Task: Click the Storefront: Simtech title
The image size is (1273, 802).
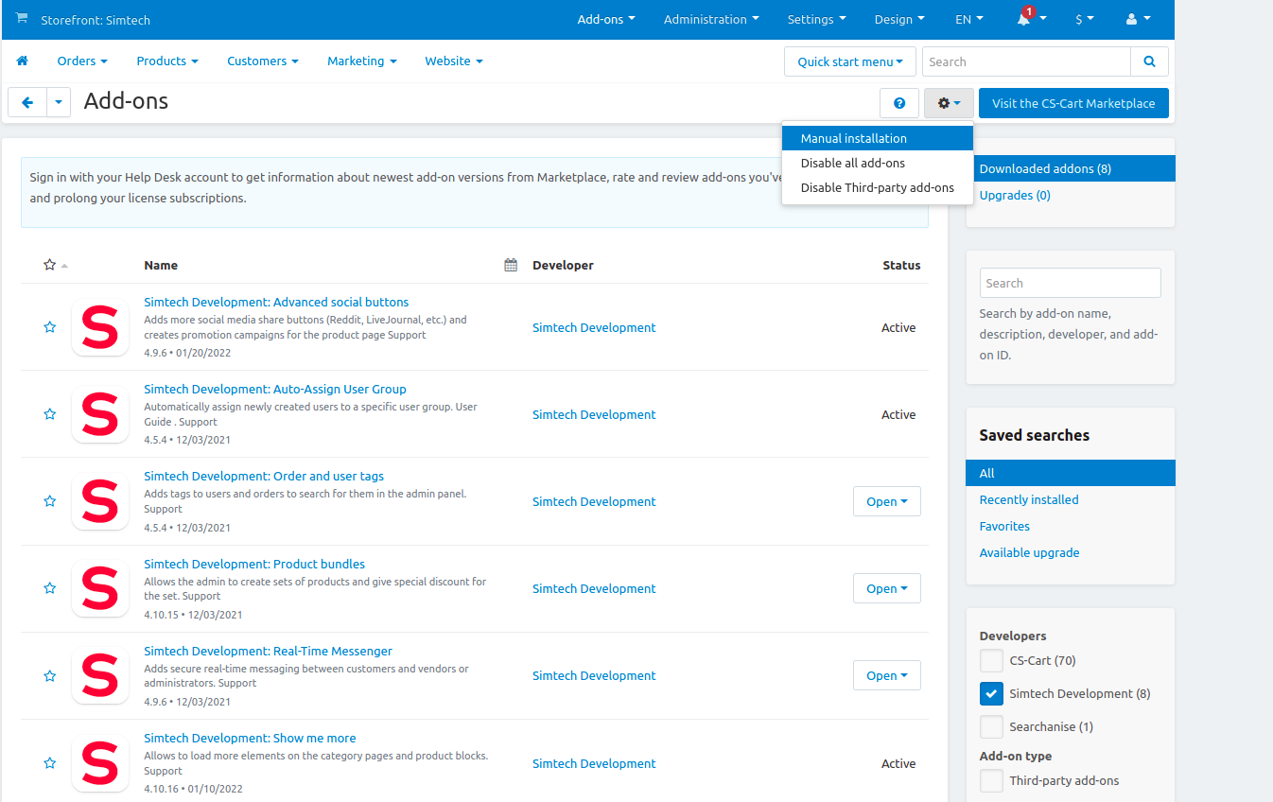Action: [96, 20]
